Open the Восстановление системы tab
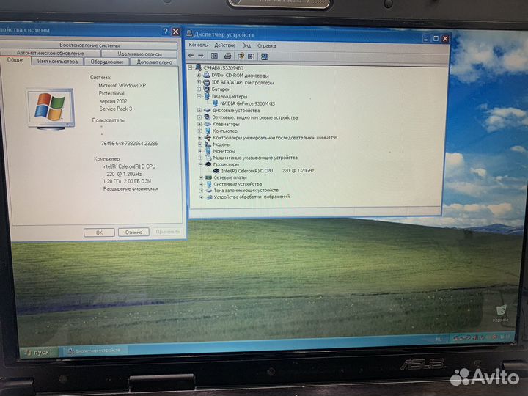The width and height of the screenshot is (528, 396). pos(89,45)
